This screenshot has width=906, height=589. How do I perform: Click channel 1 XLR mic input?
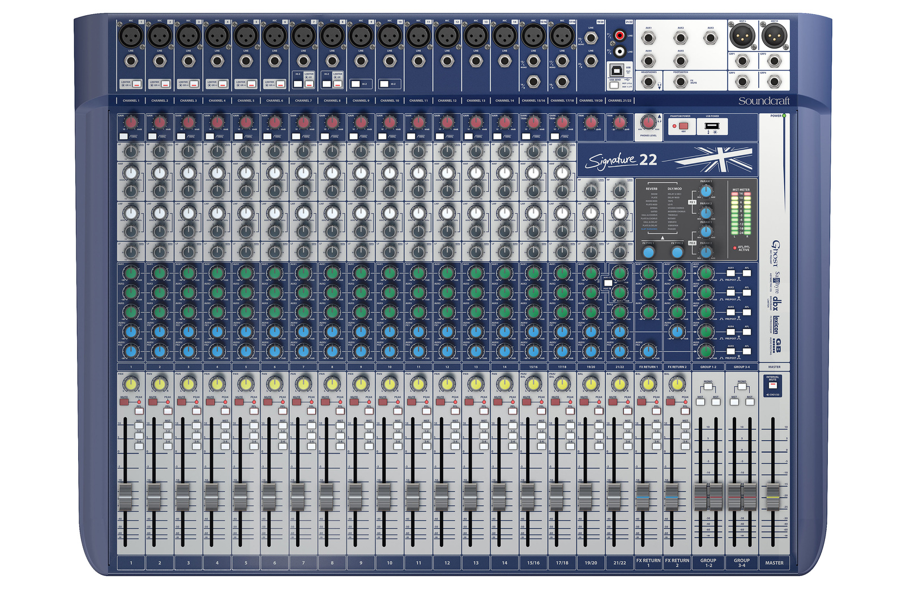pos(131,37)
